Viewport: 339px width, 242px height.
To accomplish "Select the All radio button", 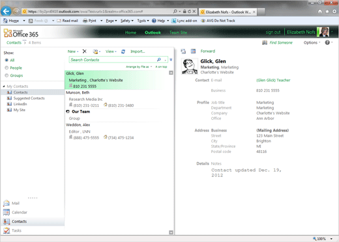I will pyautogui.click(x=7, y=60).
